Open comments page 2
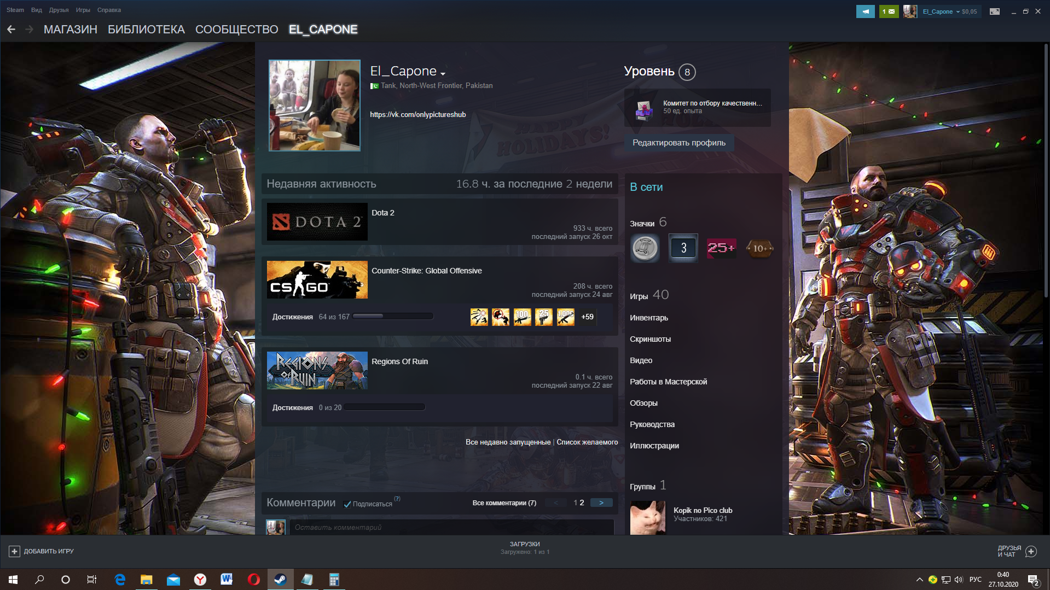1050x590 pixels. (582, 503)
